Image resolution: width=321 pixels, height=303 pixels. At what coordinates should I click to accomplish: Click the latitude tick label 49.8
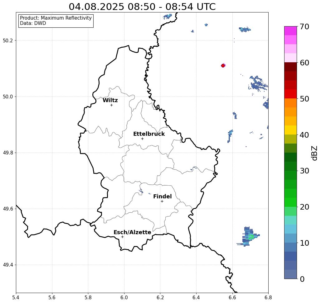click(8, 153)
